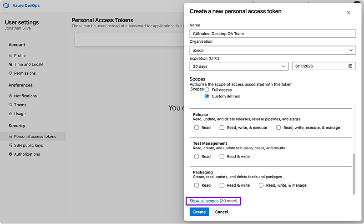The height and width of the screenshot is (224, 364).
Task: Click the Azure DevOps title link
Action: click(x=26, y=5)
